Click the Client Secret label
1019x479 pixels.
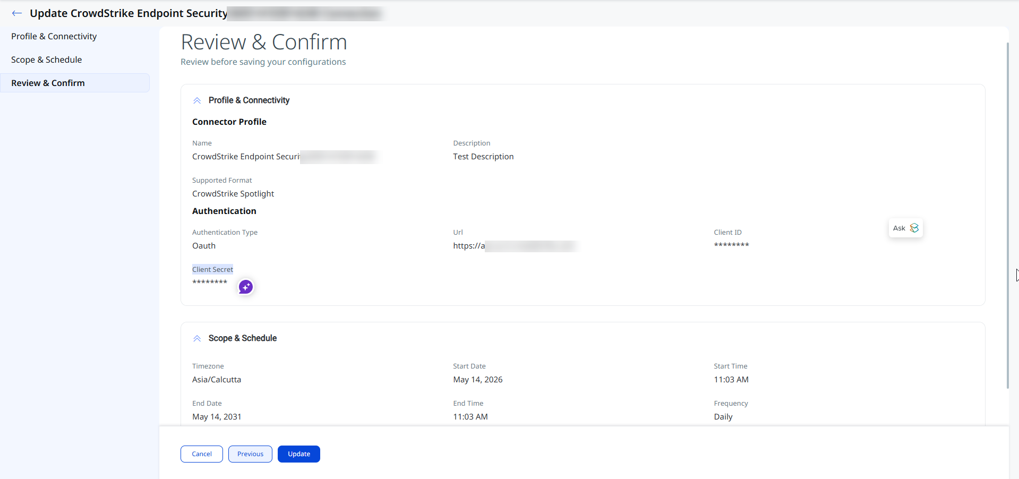212,269
